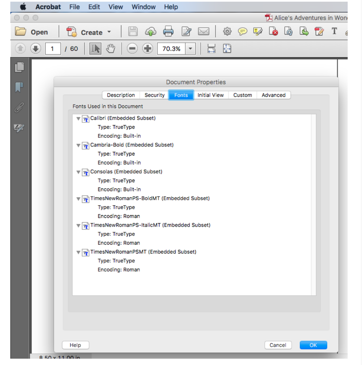Image resolution: width=362 pixels, height=365 pixels.
Task: Confirm with the OK button
Action: tap(313, 345)
